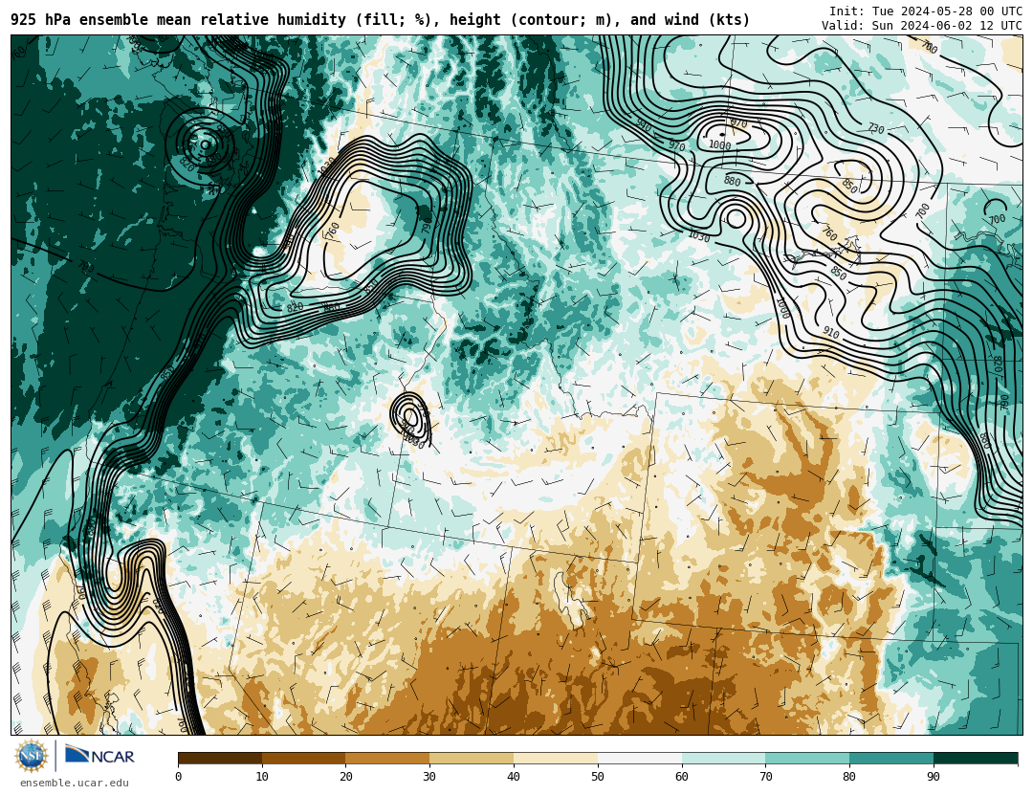Click the chart title about 925 hPa humidity
Viewport: 1033px width, 795px height.
click(380, 20)
